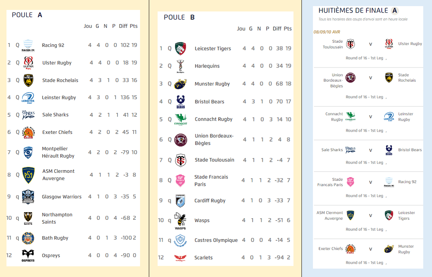Open the Union Bordeaux-Bègles name in Poule B

(x=214, y=139)
